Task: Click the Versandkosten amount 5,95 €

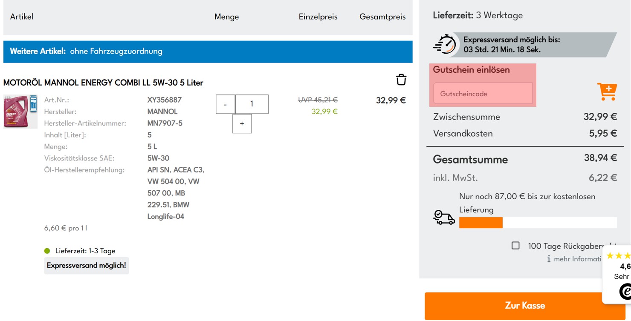Action: tap(603, 133)
